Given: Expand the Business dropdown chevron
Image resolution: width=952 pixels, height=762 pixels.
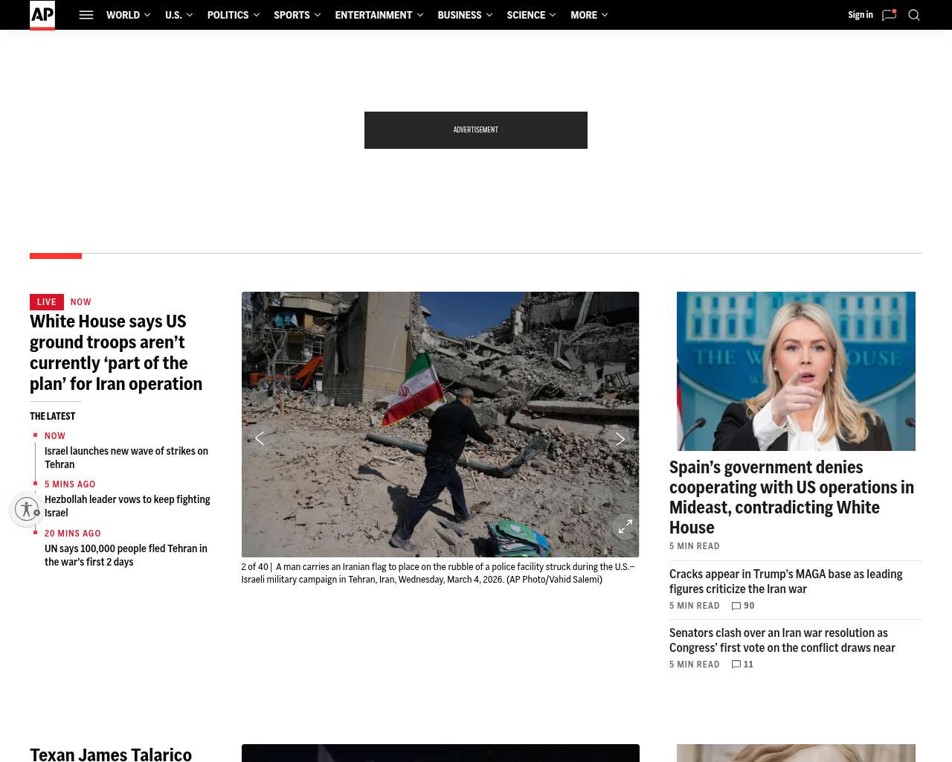Looking at the screenshot, I should 489,15.
